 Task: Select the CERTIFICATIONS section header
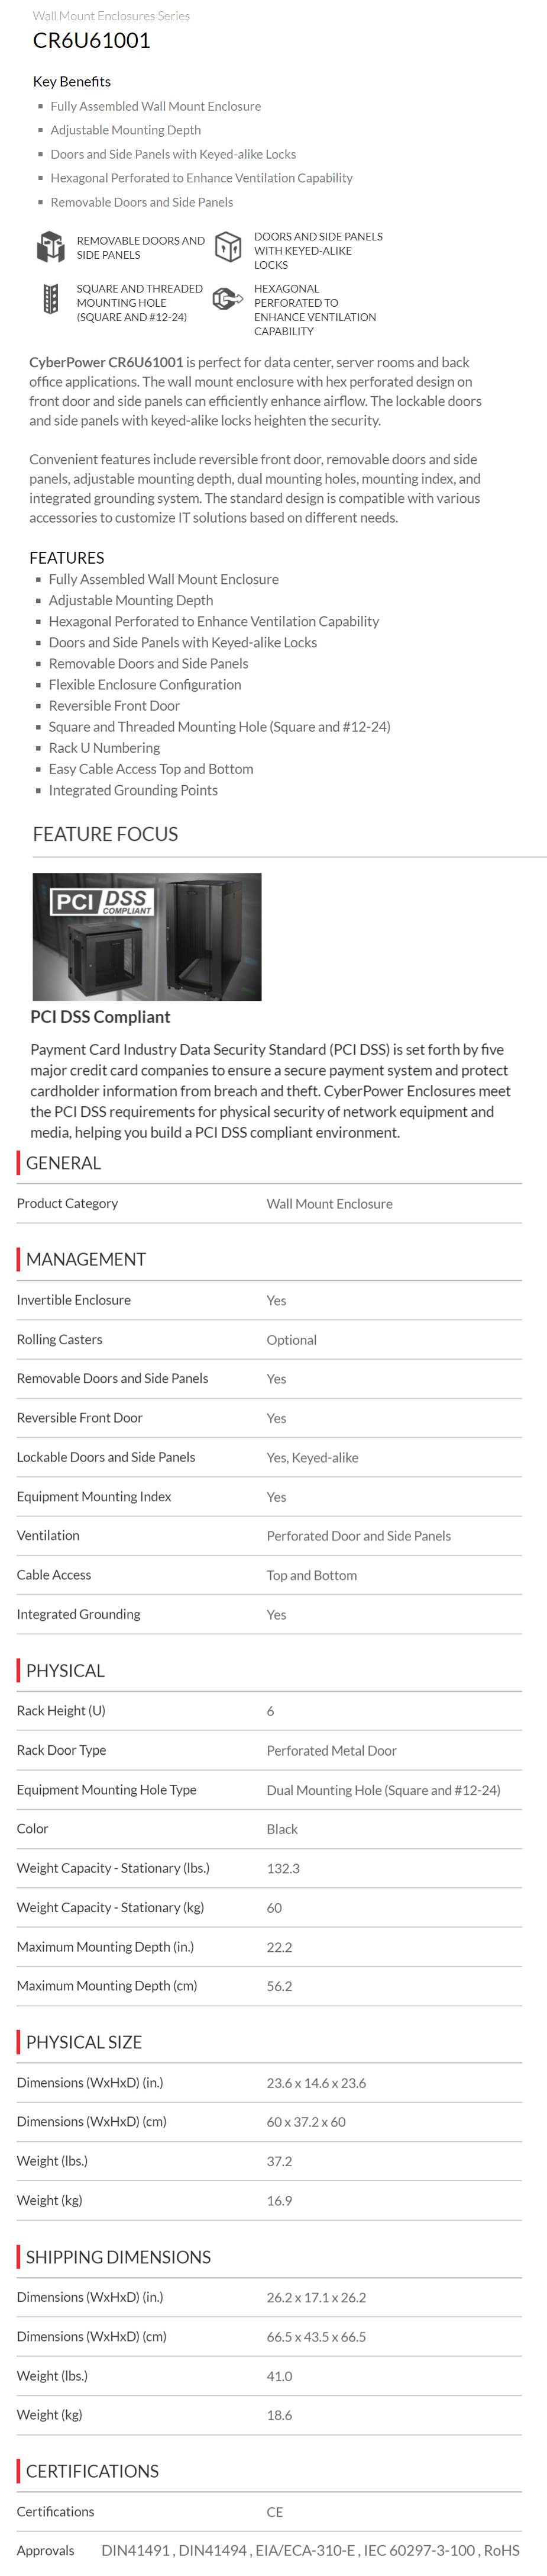pos(92,2471)
